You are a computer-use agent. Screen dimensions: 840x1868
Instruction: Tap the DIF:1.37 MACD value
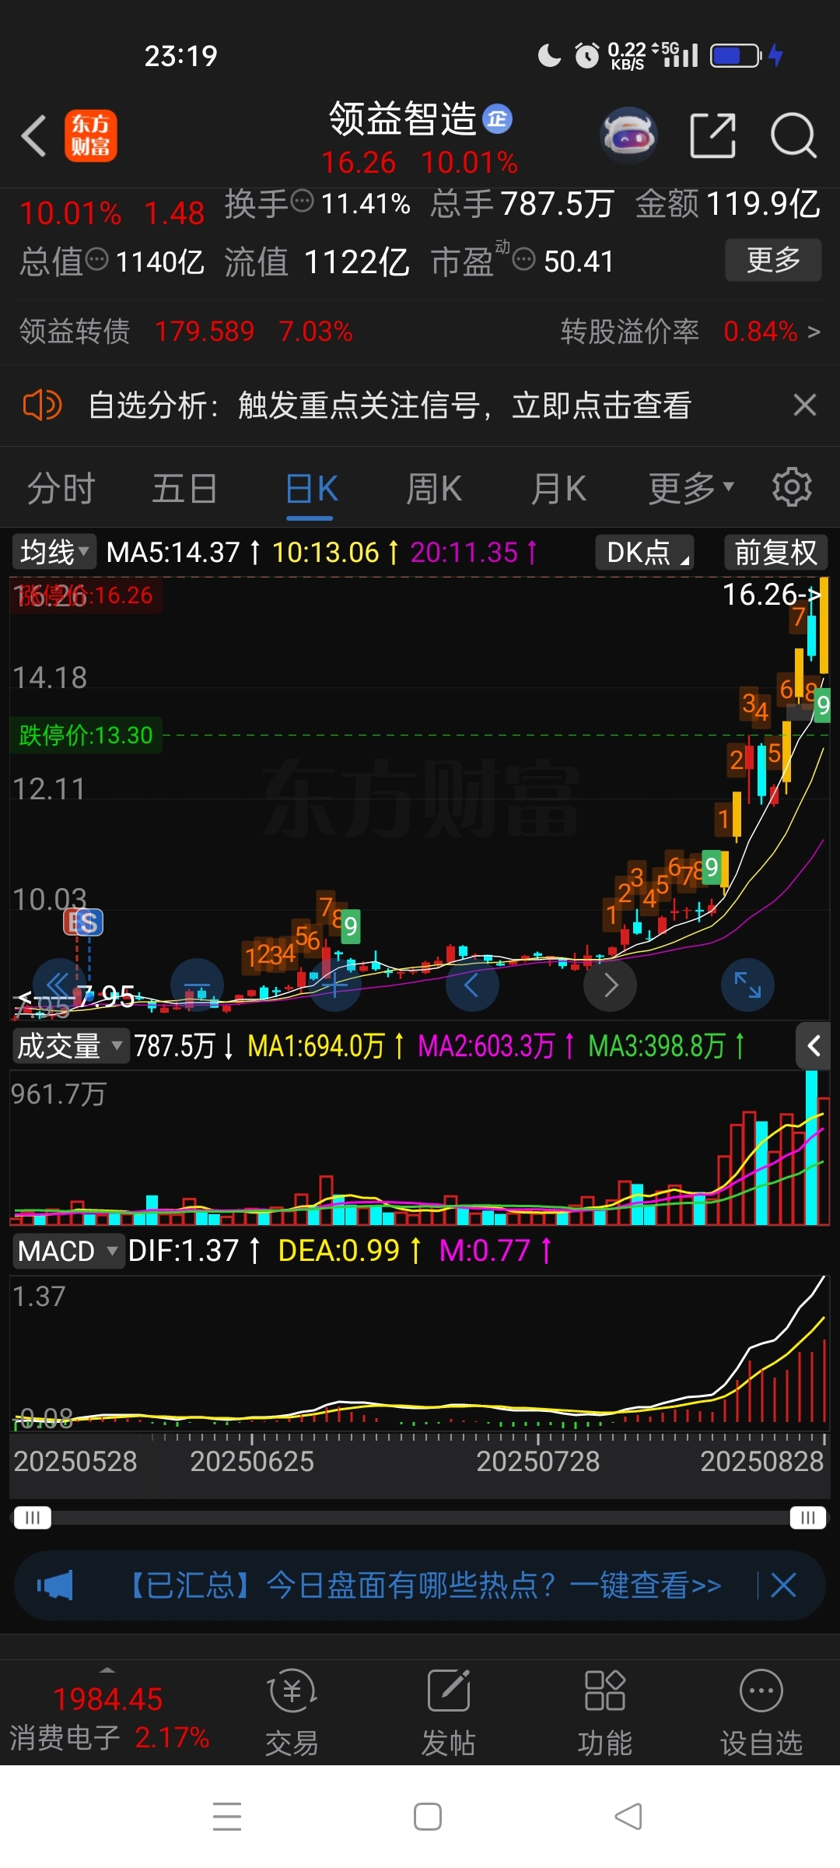(x=184, y=1251)
